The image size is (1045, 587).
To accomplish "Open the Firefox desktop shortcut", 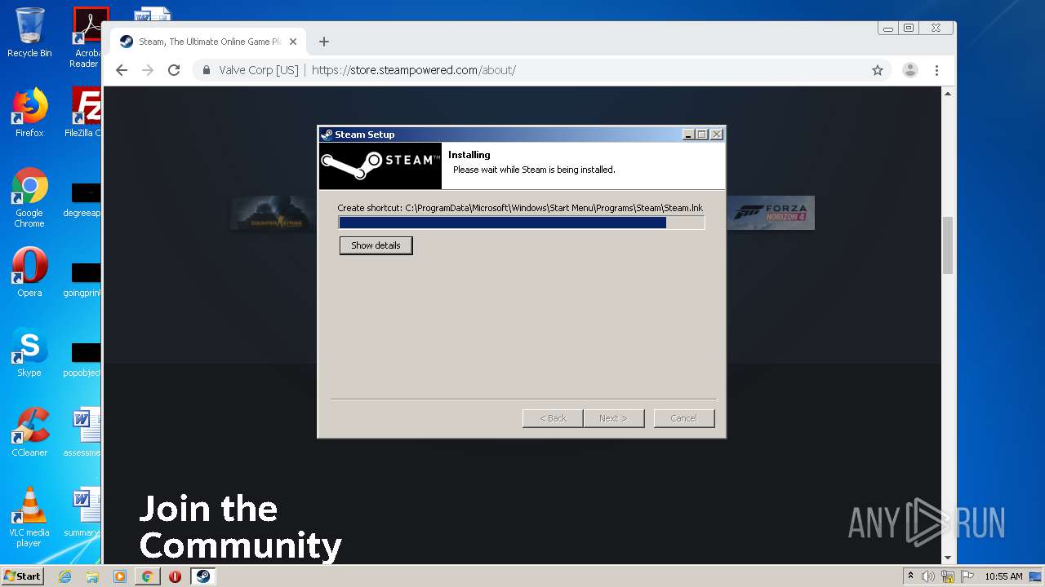I will 29,113.
